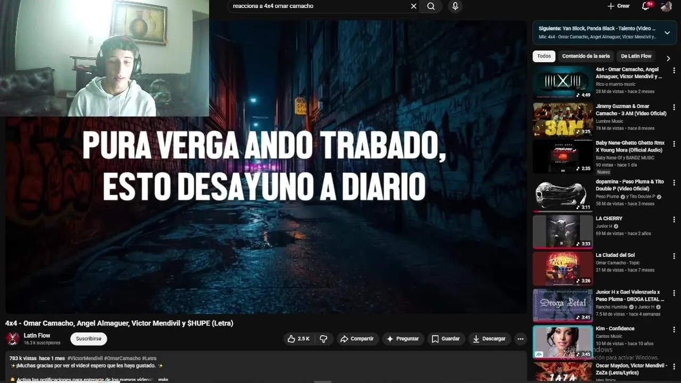Share the video via Compartir
The height and width of the screenshot is (383, 681).
[x=358, y=339]
